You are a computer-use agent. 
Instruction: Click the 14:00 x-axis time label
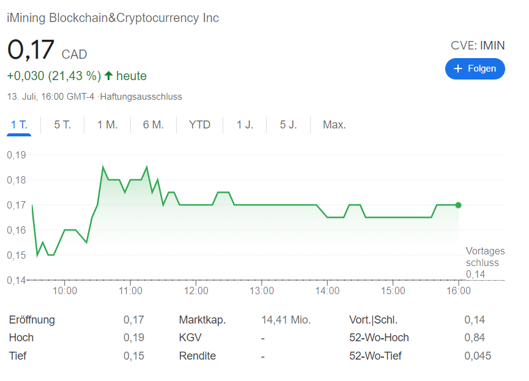point(327,291)
